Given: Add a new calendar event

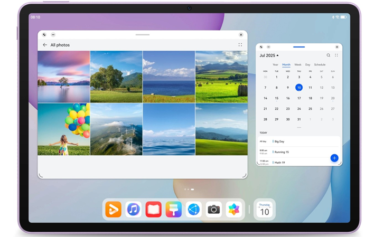Looking at the screenshot, I should tap(334, 158).
